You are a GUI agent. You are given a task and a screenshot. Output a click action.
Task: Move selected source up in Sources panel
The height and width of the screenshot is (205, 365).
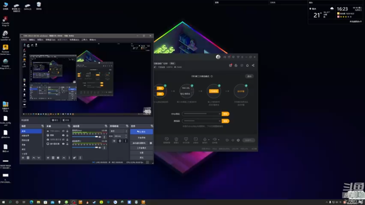[64, 158]
